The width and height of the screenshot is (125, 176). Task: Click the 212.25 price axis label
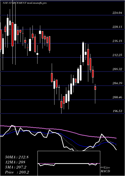click(117, 55)
